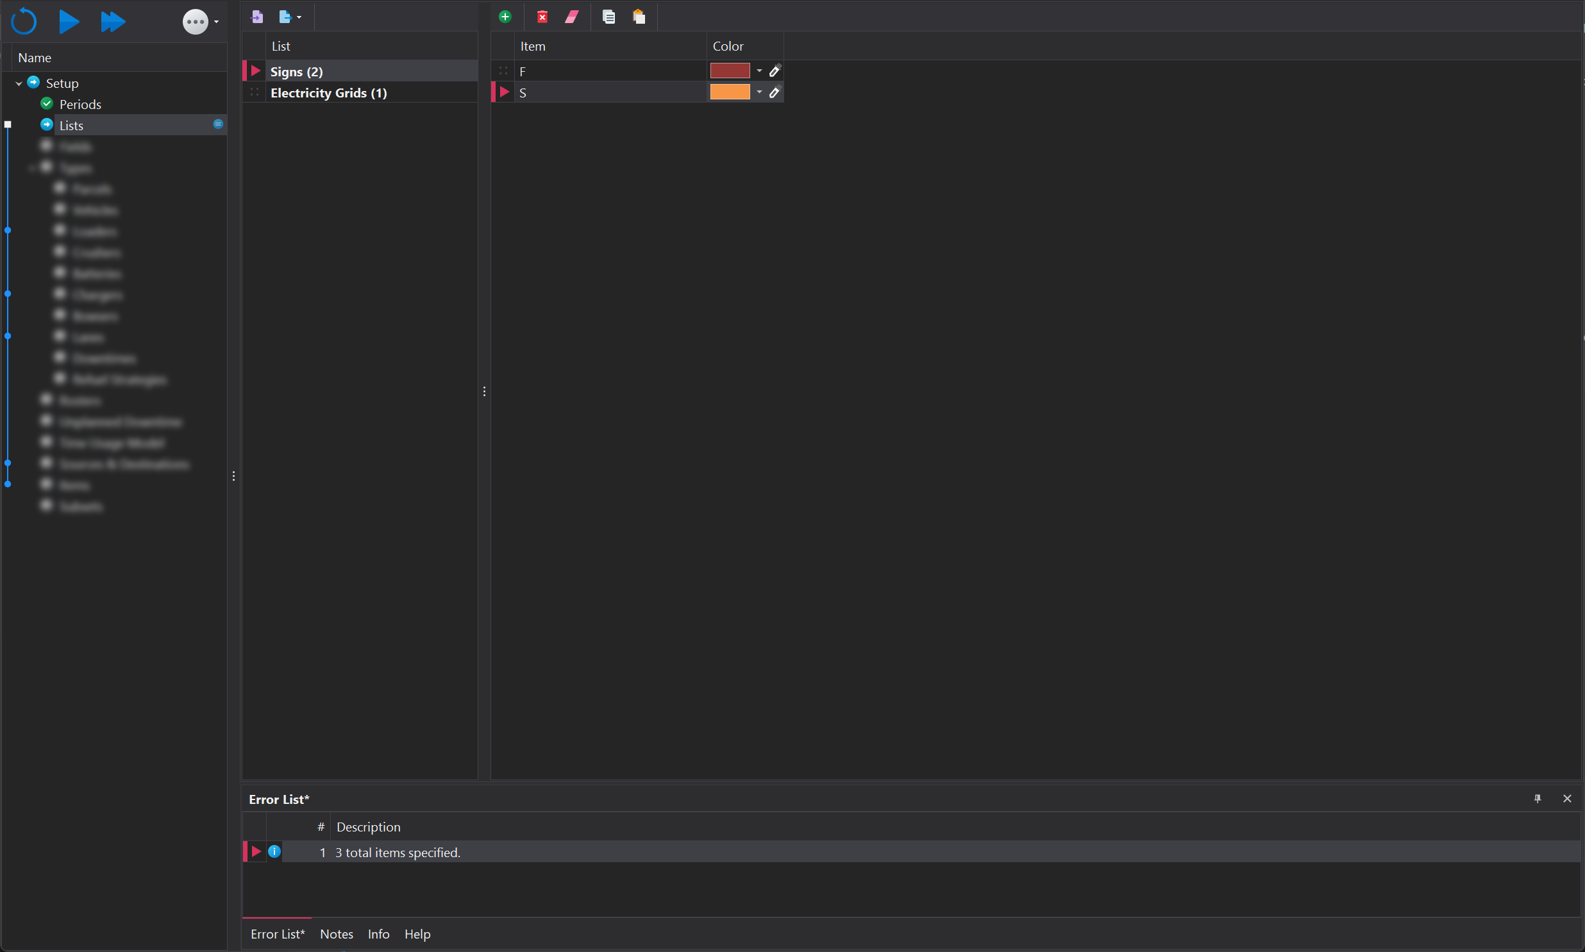Collapse the Setup tree node
This screenshot has height=952, width=1585.
point(19,83)
